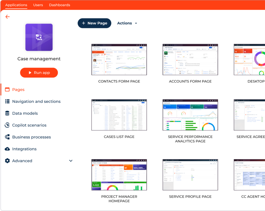Click the Copilot scenarios icon
The width and height of the screenshot is (265, 211).
(7, 125)
